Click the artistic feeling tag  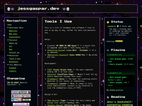click(119, 41)
